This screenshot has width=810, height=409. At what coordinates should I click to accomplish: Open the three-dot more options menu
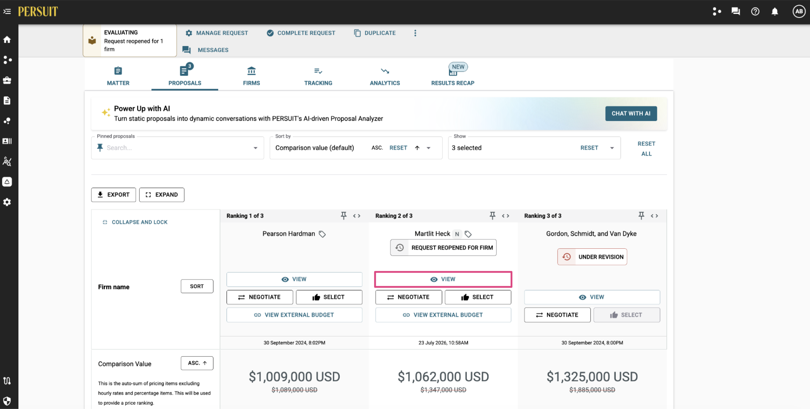415,33
